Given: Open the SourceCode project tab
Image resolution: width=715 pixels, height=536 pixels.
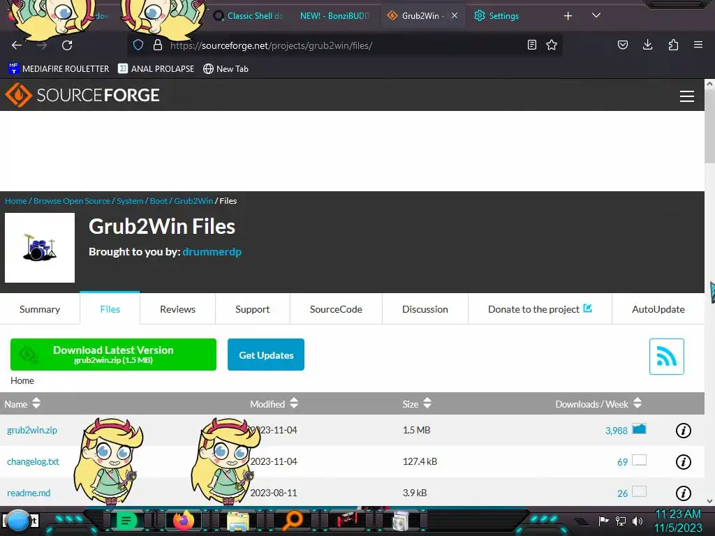Looking at the screenshot, I should click(x=336, y=309).
